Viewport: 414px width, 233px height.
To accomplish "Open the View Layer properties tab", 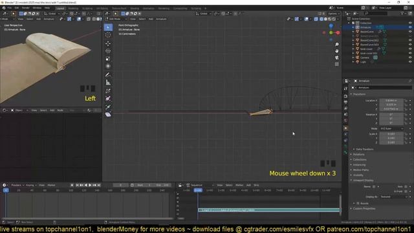I will point(345,108).
